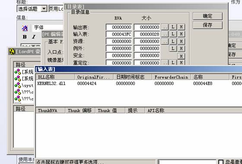Click the 安全 size field

coord(147,56)
